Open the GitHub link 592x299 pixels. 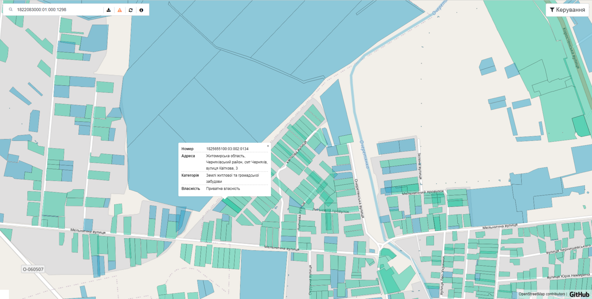click(x=579, y=294)
